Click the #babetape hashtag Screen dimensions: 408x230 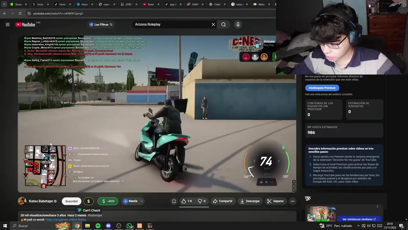[95, 215]
